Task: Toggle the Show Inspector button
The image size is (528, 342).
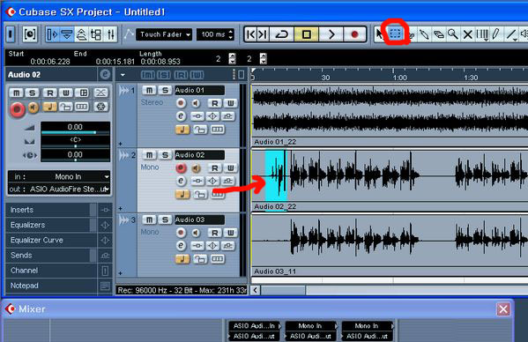Action: [52, 34]
